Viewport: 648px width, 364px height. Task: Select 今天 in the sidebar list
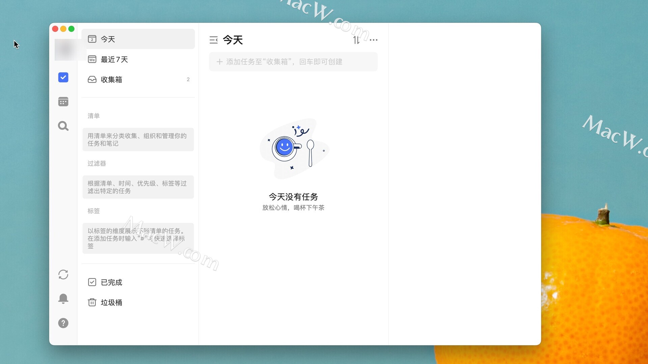coord(138,39)
